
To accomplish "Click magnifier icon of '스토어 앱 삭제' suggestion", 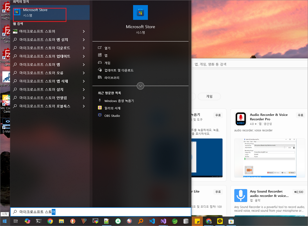I will point(15,81).
